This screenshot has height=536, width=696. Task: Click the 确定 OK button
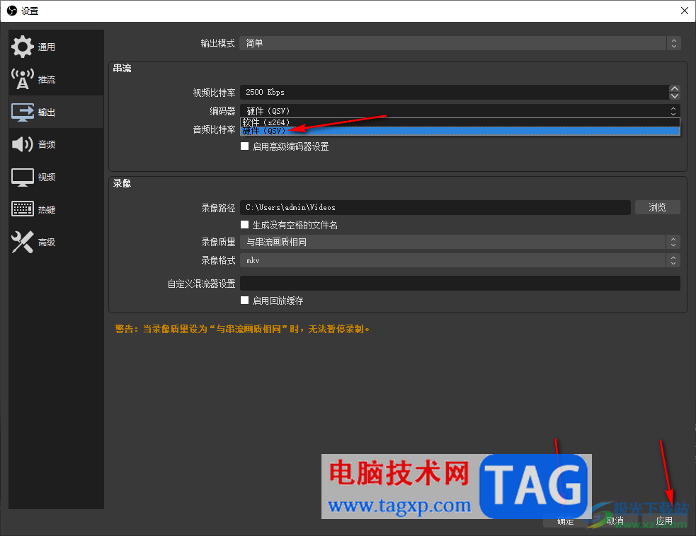click(566, 521)
